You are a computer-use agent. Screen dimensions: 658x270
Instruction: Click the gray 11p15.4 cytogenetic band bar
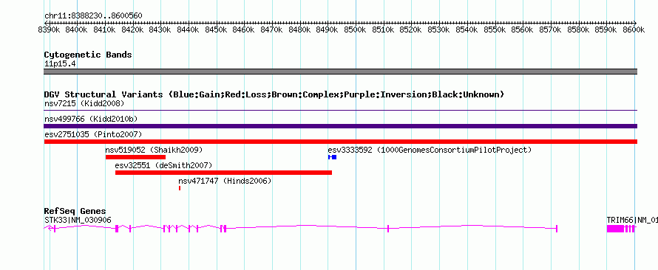pos(340,72)
